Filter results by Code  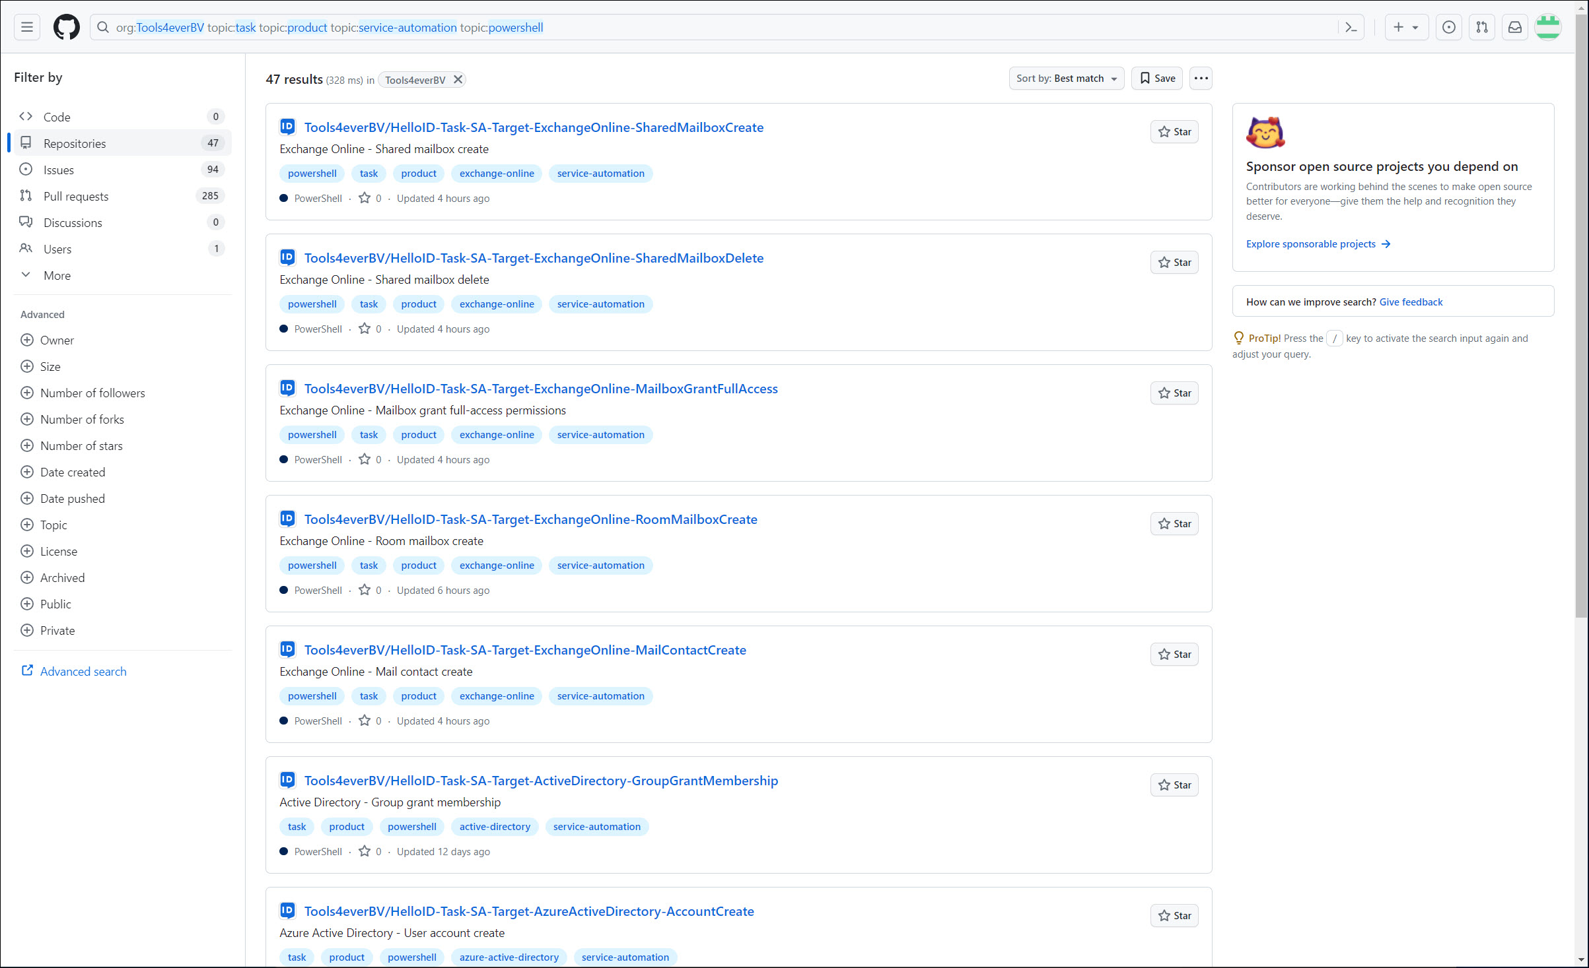coord(122,117)
